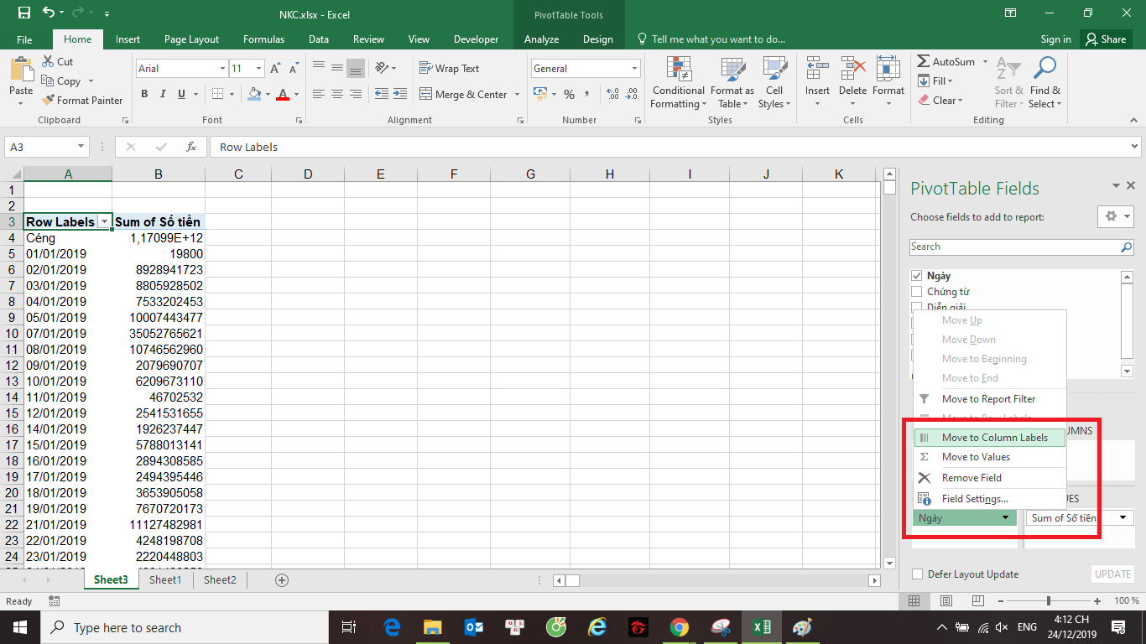Check the Chứng từ field checkbox

coord(917,292)
